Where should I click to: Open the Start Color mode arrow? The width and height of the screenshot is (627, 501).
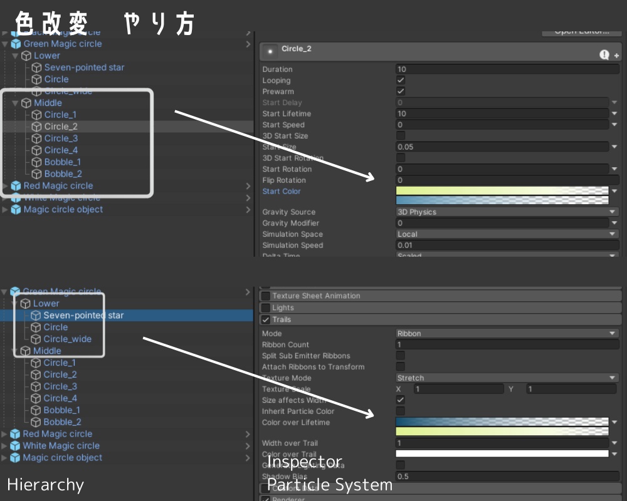614,191
